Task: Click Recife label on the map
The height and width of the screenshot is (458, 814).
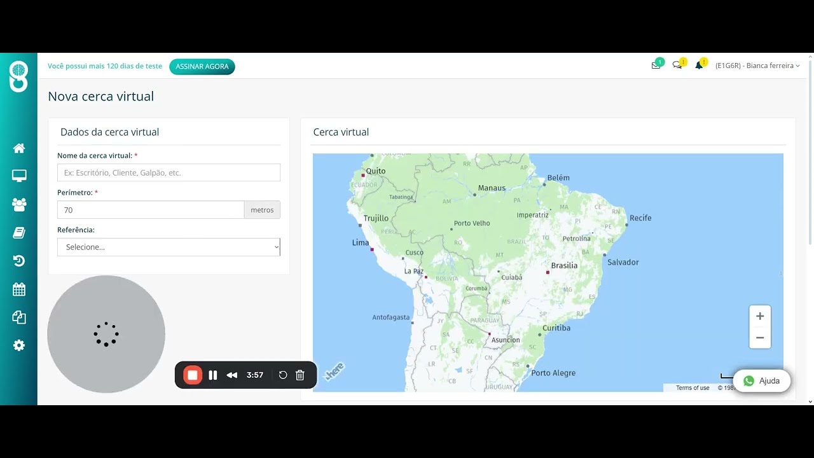Action: (x=640, y=218)
